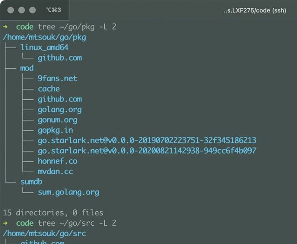Screen dimensions: 297x244
Task: Click the window title ..s.LXF275/code (ssh)
Action: click(x=255, y=10)
